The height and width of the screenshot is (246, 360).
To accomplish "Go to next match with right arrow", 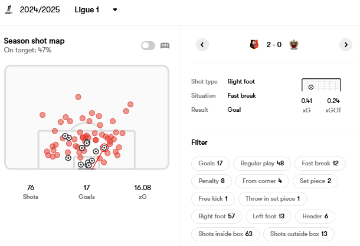I will (345, 45).
